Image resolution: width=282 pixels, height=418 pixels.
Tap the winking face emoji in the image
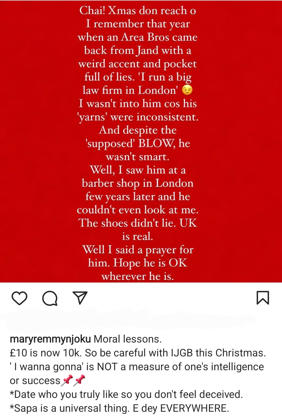(187, 90)
